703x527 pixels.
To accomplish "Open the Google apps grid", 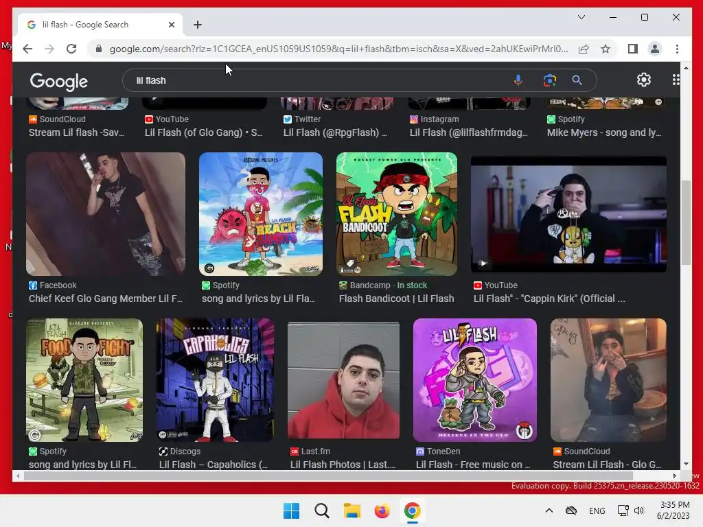I will pos(676,80).
